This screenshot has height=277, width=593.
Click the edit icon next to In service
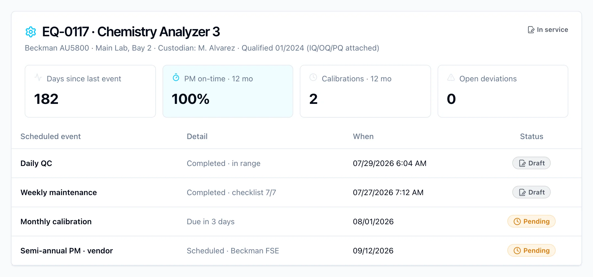pyautogui.click(x=531, y=30)
